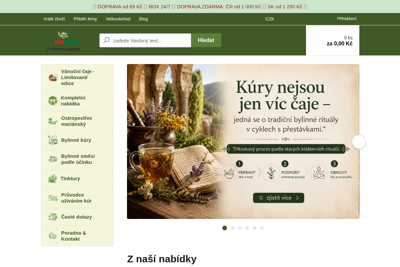Screen dimensions: 400x267
Task: Open Časté dotazy link
Action: [x=77, y=217]
